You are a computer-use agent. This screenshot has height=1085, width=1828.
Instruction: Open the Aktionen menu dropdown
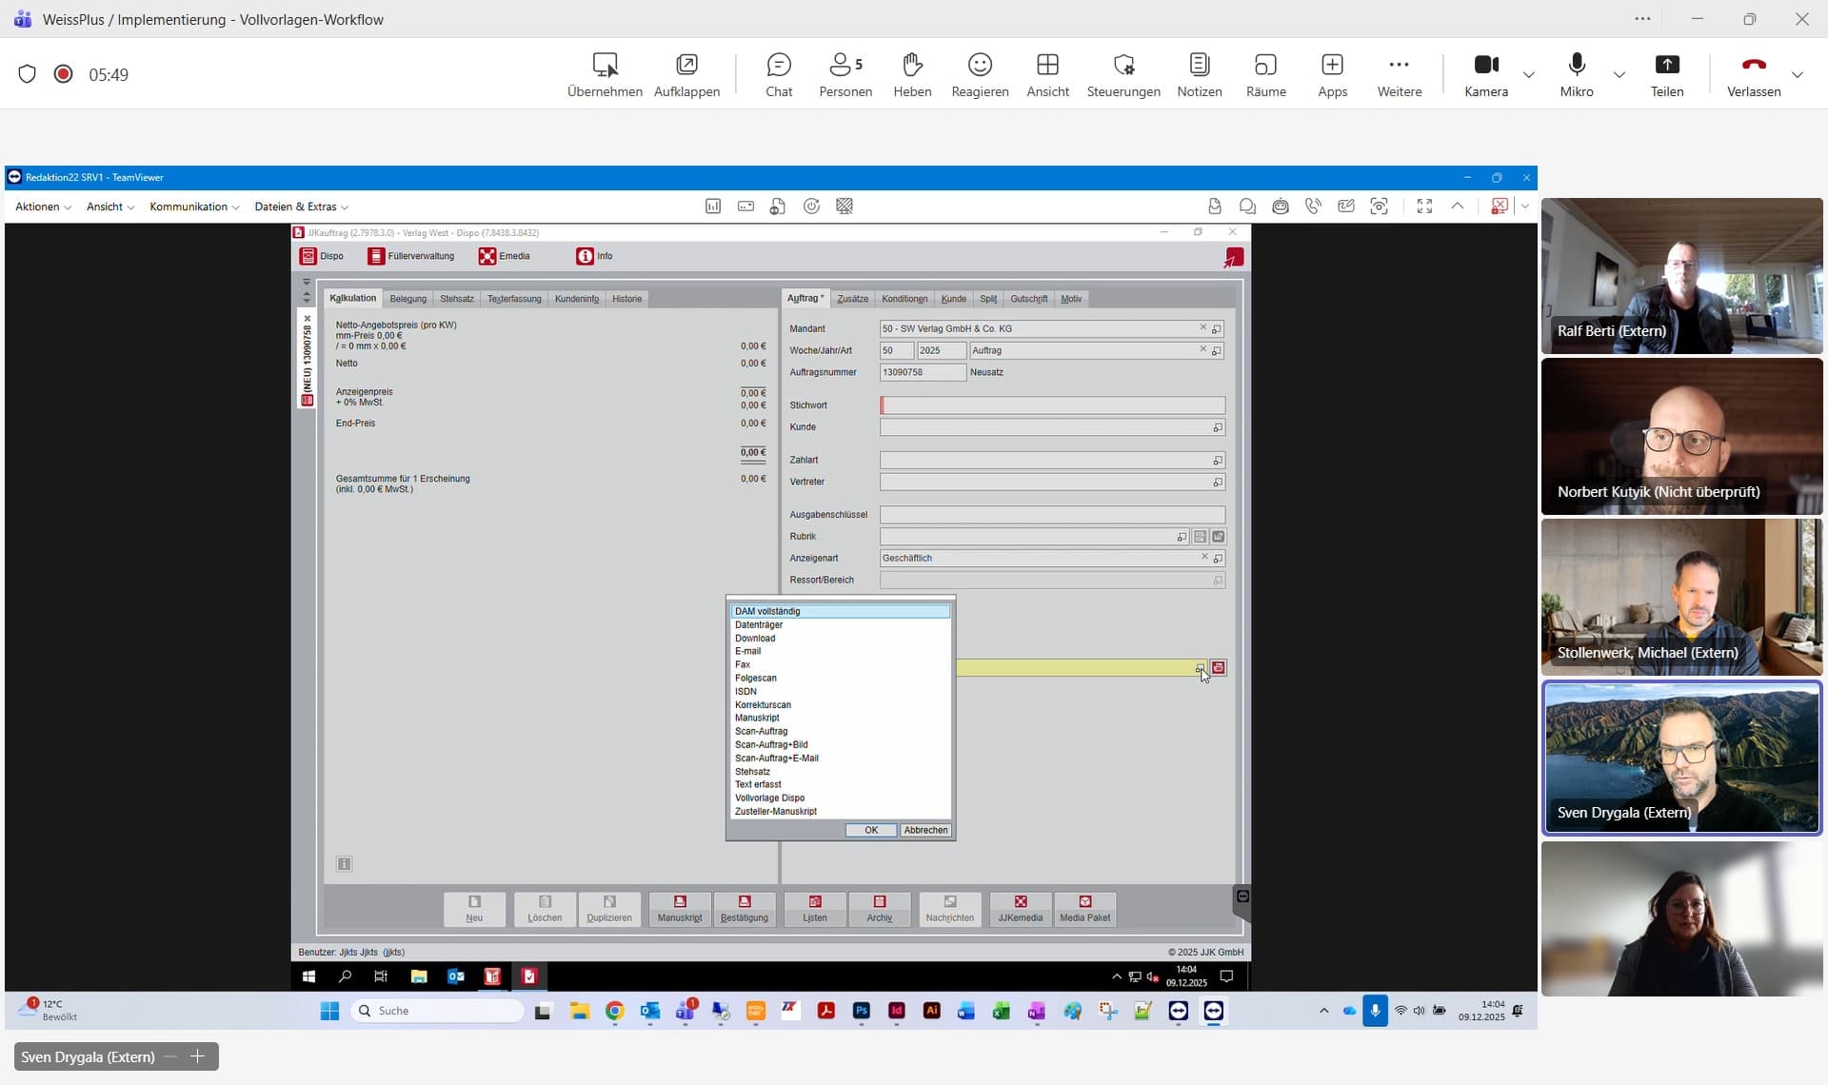pos(42,207)
